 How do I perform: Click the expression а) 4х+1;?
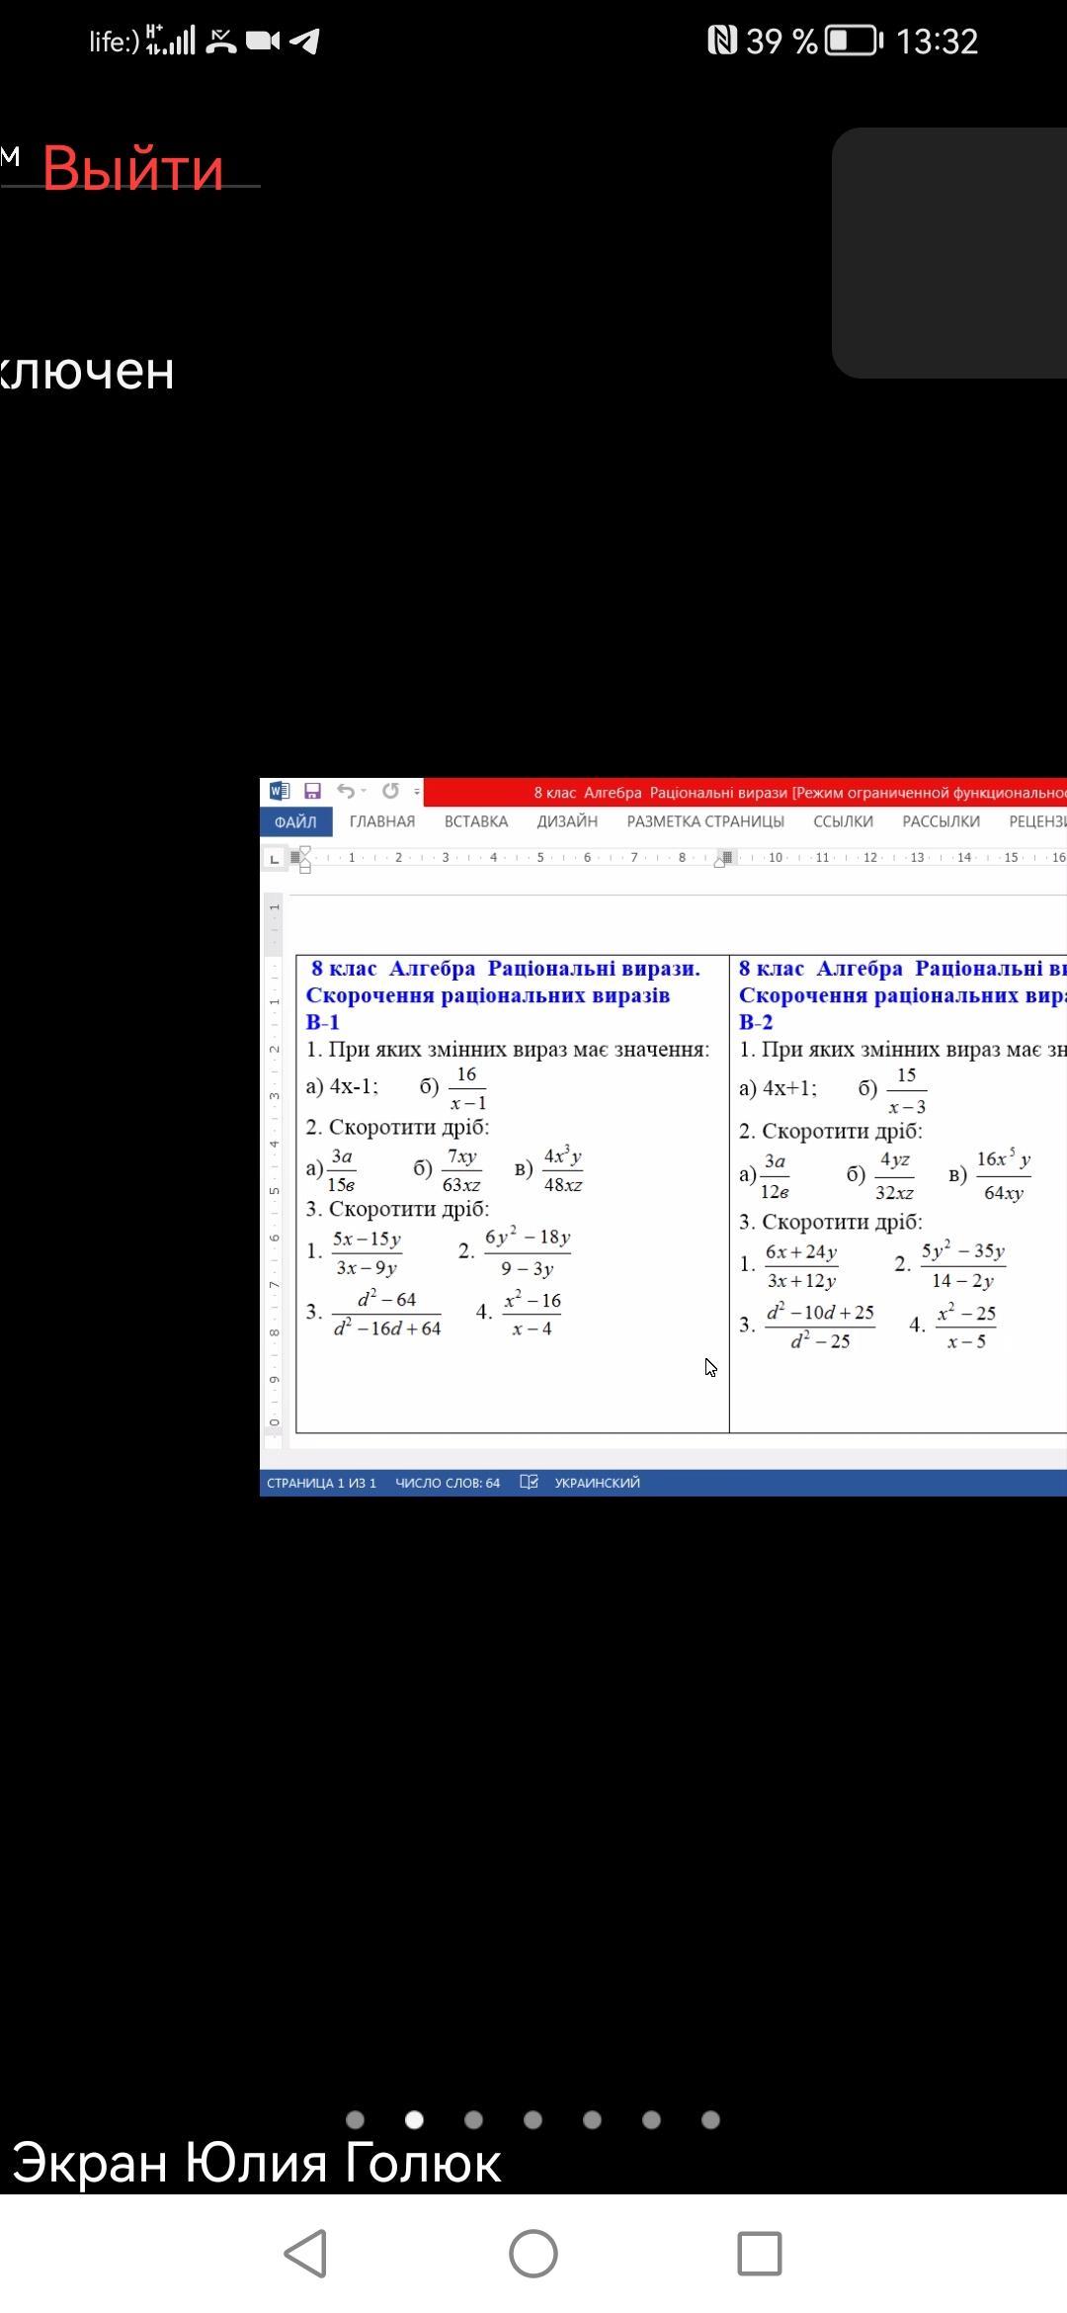point(778,1088)
